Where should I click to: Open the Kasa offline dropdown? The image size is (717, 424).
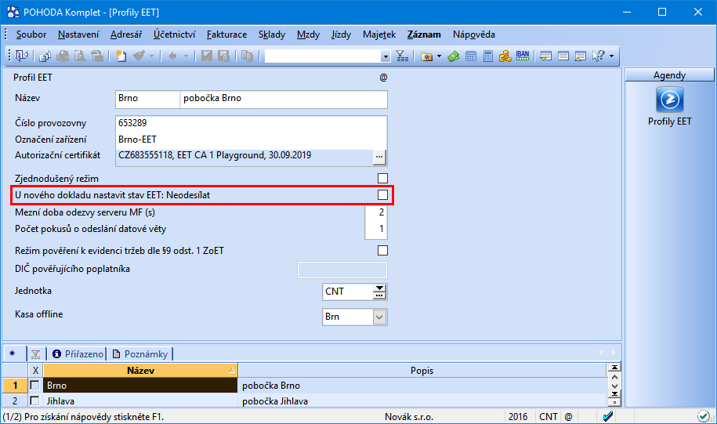[379, 317]
